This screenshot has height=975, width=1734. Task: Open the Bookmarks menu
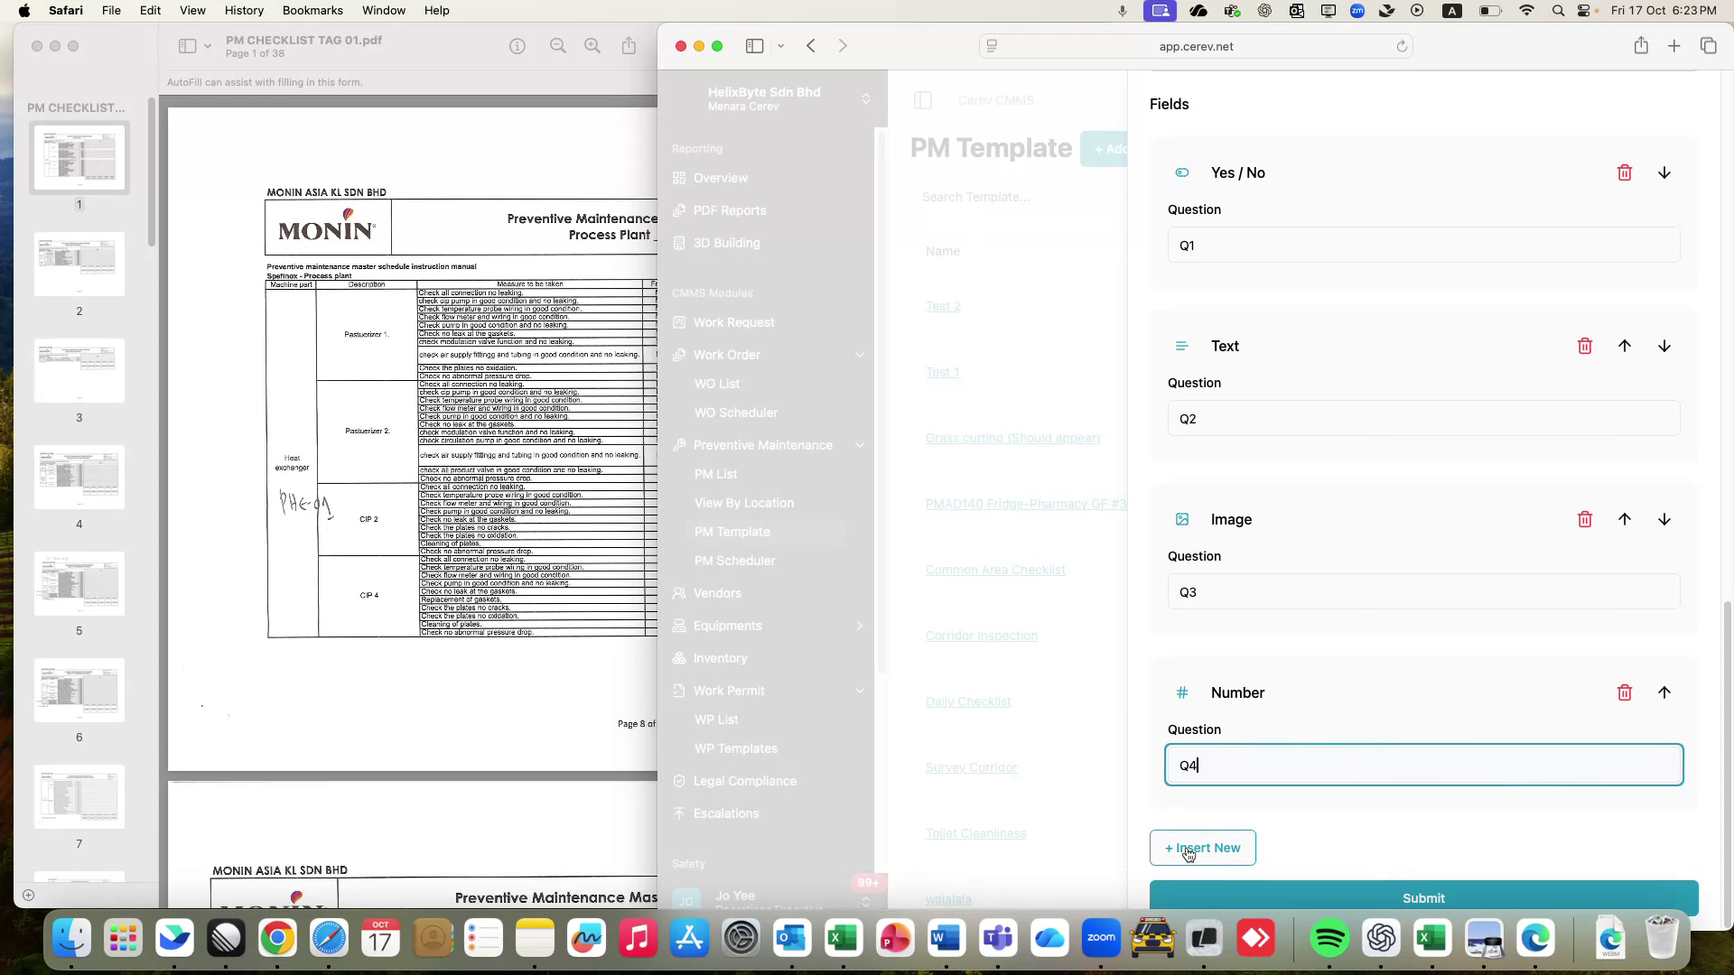pos(312,10)
